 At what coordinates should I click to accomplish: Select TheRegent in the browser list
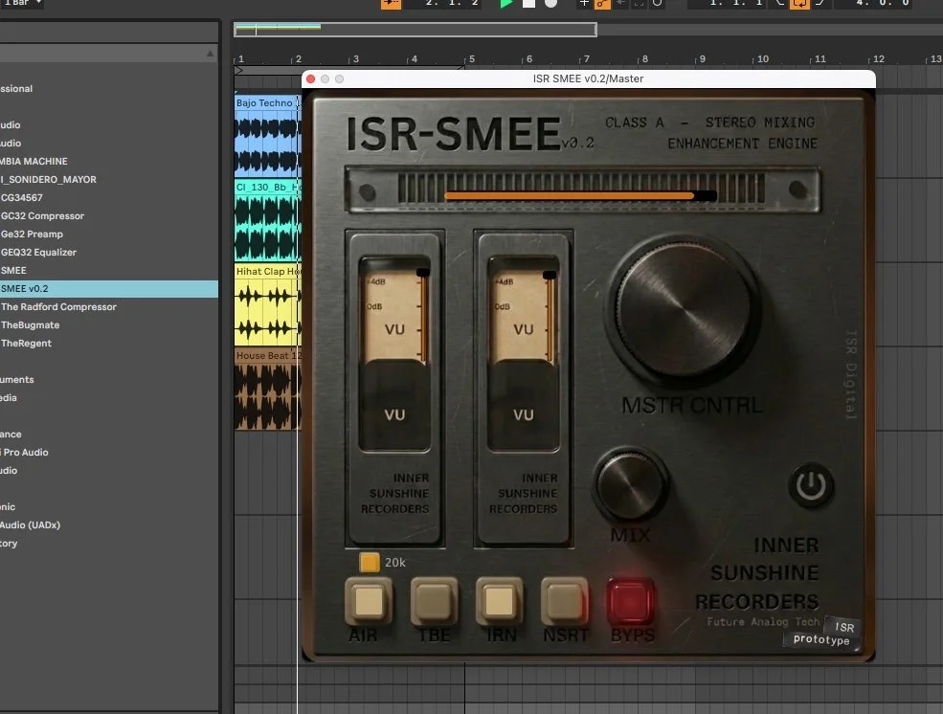point(109,344)
